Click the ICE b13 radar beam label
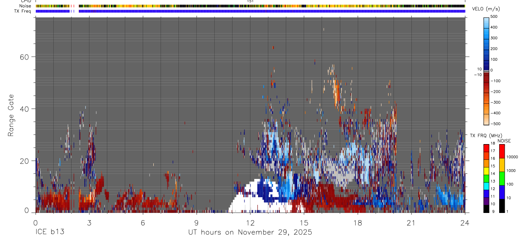The width and height of the screenshot is (523, 241). 49,232
